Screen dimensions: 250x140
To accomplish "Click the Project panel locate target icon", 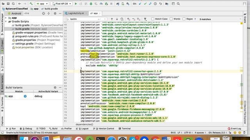I will tap(43, 14).
